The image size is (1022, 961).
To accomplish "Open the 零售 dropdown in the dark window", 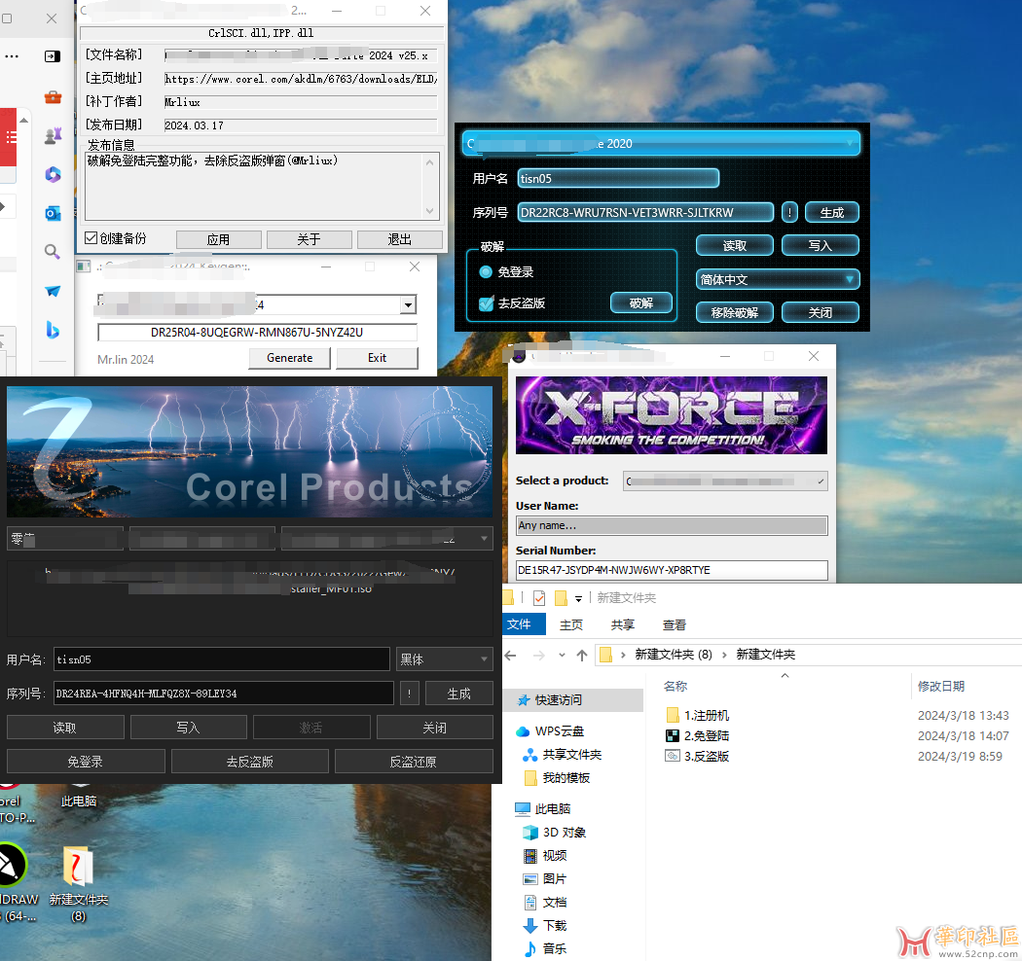I will pyautogui.click(x=65, y=539).
